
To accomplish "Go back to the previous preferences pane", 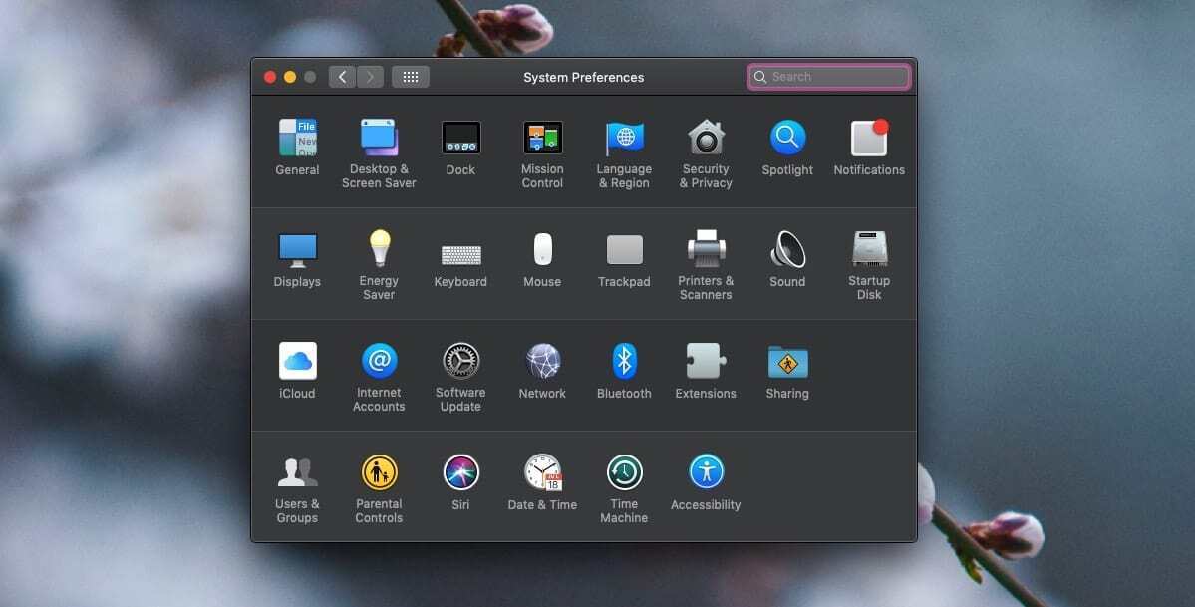I will 341,76.
